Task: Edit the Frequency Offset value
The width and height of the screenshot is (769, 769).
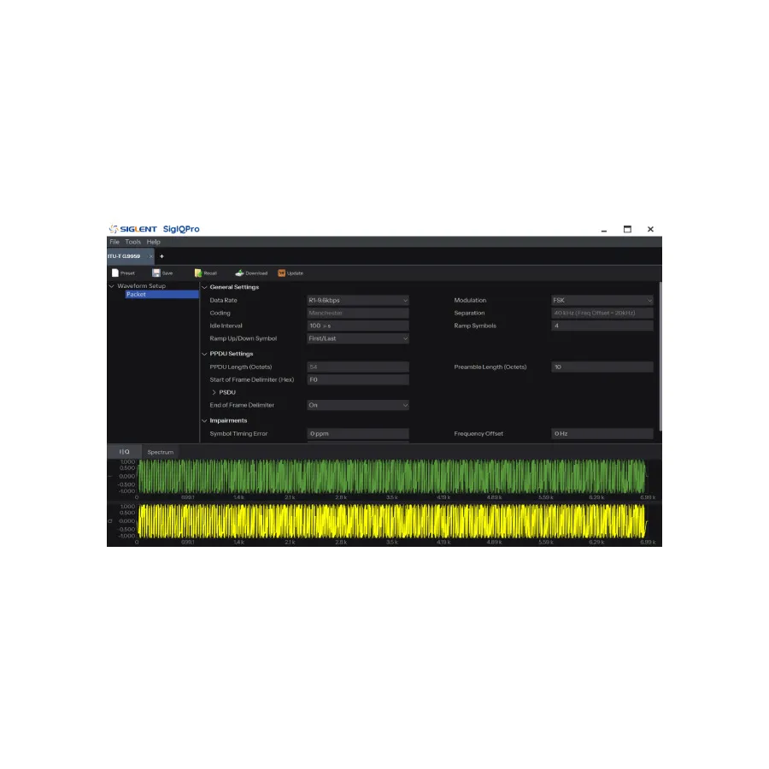Action: (x=602, y=433)
